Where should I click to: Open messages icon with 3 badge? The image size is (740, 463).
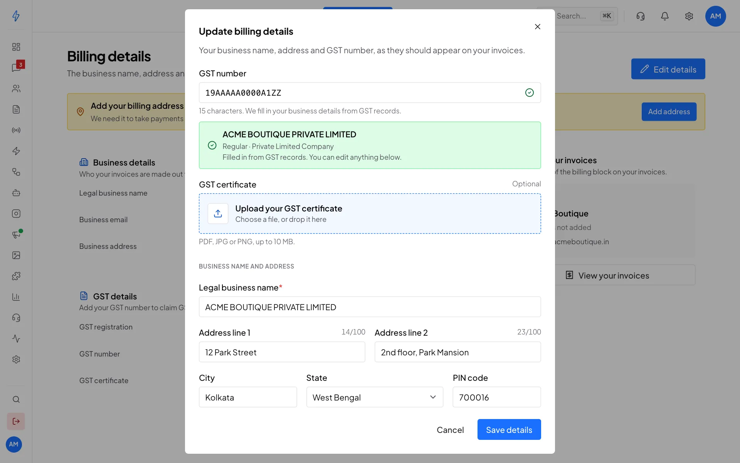pos(16,68)
